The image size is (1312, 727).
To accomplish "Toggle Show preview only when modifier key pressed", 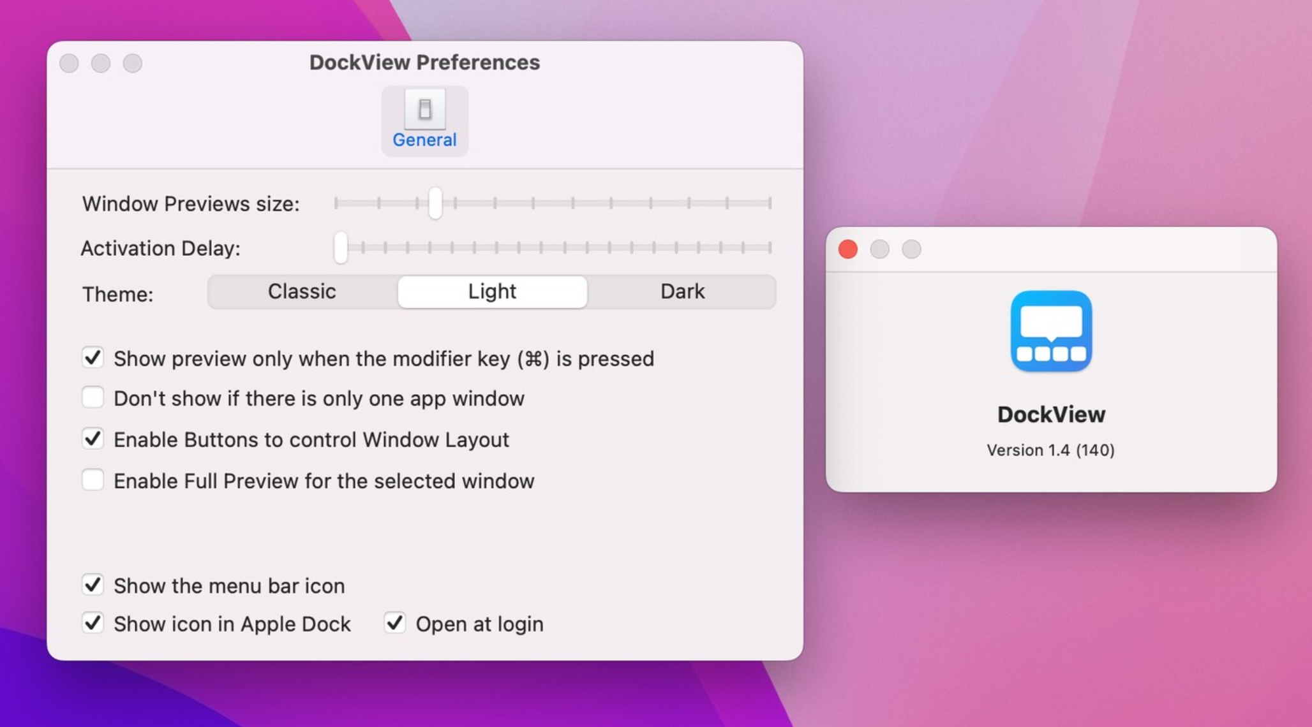I will click(95, 356).
